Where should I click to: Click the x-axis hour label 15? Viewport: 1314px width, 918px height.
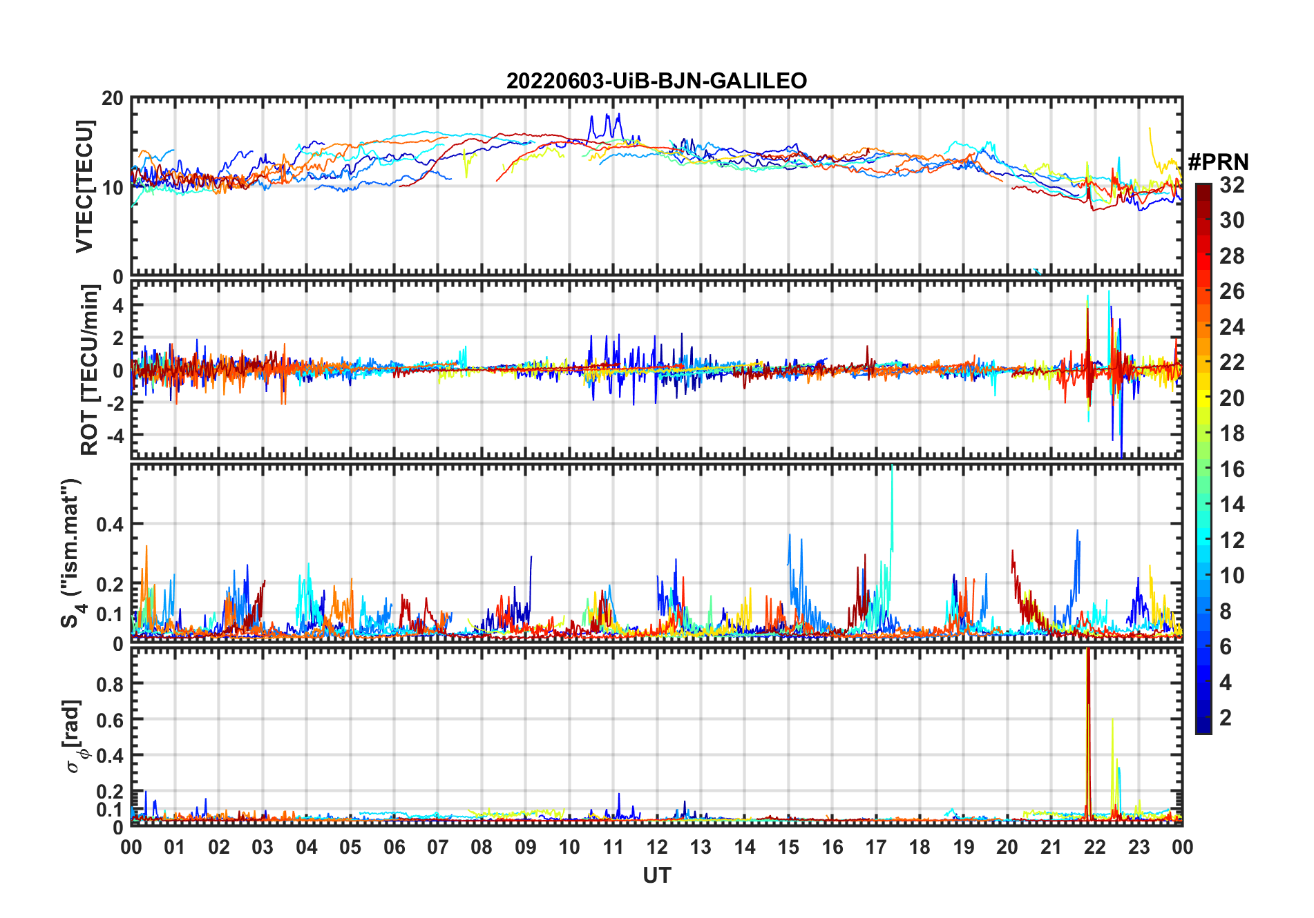pos(788,847)
